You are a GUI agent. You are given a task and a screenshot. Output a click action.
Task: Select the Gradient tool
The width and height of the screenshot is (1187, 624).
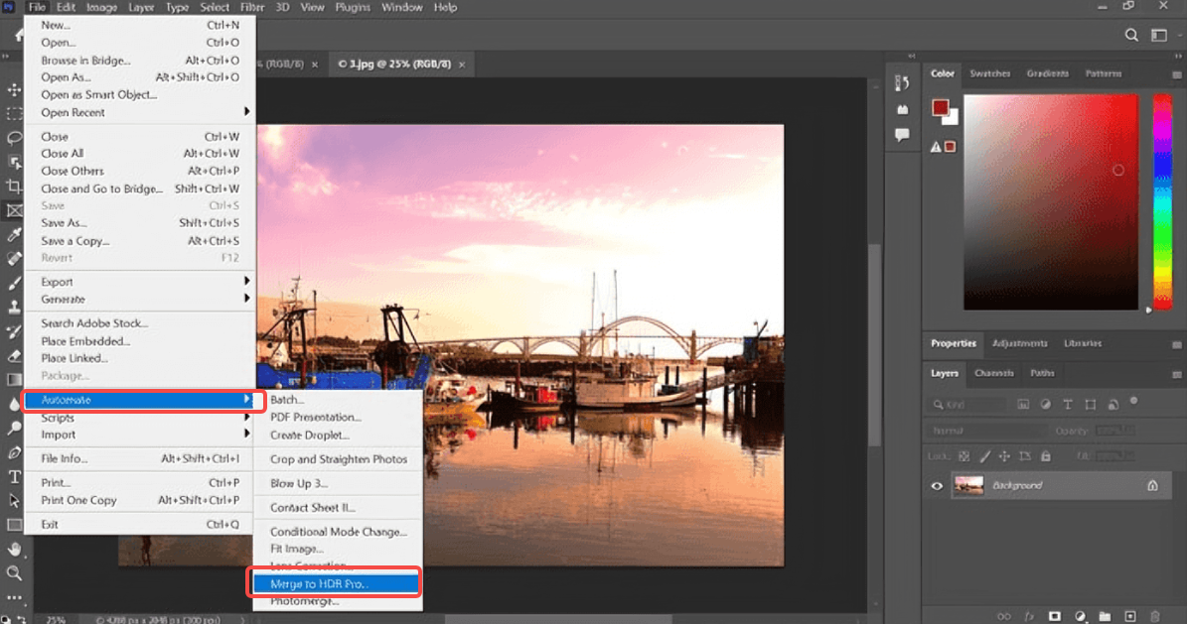[14, 379]
